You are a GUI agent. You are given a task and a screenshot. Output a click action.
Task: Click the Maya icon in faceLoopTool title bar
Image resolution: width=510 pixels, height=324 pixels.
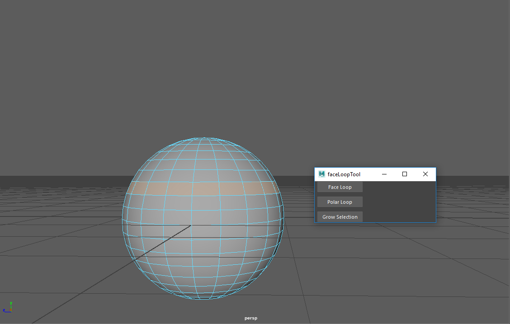(321, 174)
